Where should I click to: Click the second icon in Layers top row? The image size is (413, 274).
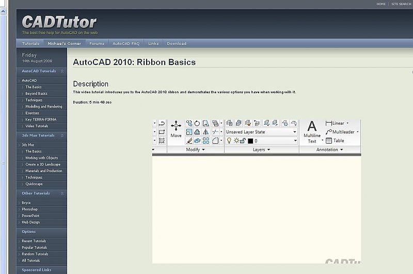click(239, 123)
